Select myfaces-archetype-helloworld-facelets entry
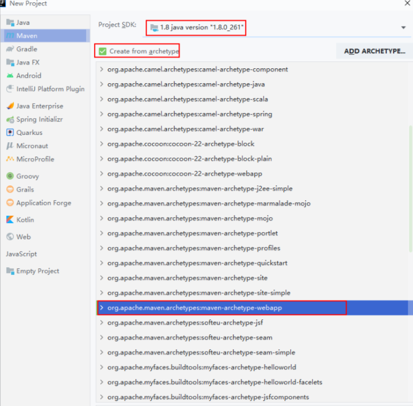 tap(215, 382)
